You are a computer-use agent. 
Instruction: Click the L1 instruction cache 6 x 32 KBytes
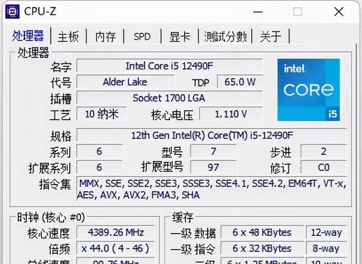[262, 249]
